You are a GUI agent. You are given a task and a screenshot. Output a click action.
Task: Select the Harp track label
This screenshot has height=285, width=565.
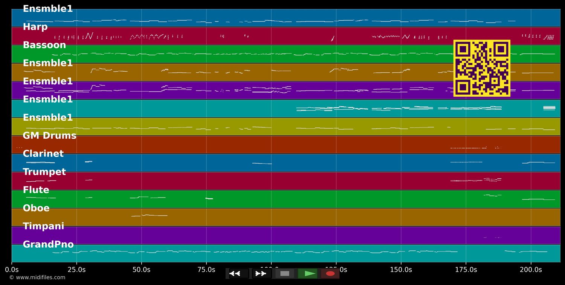click(x=35, y=27)
